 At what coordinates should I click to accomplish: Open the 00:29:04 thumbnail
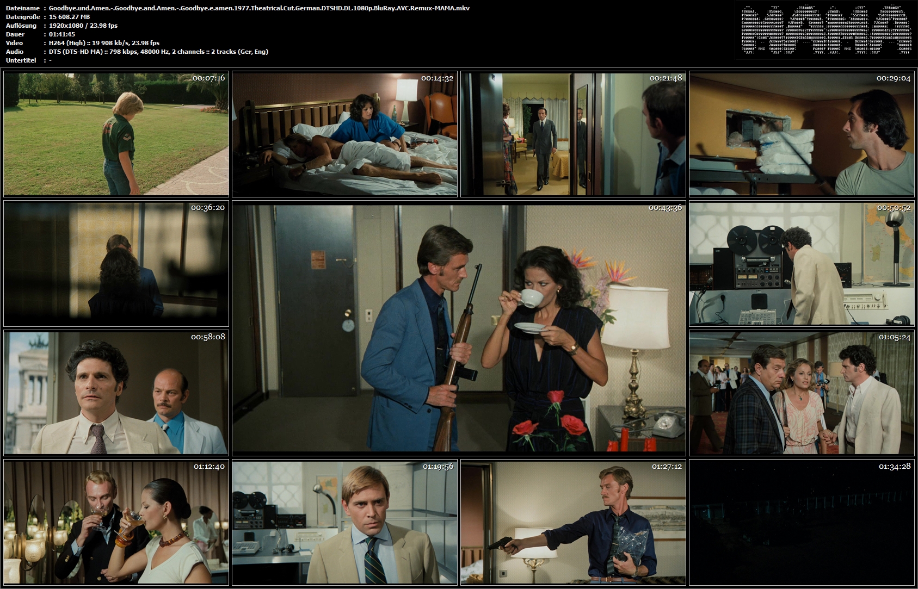(x=802, y=134)
